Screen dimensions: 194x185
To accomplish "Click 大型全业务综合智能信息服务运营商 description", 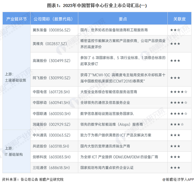I will 109,92.
